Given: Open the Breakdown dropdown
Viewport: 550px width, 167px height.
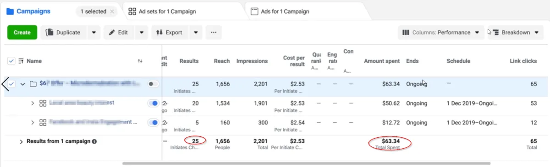Looking at the screenshot, I should point(516,32).
